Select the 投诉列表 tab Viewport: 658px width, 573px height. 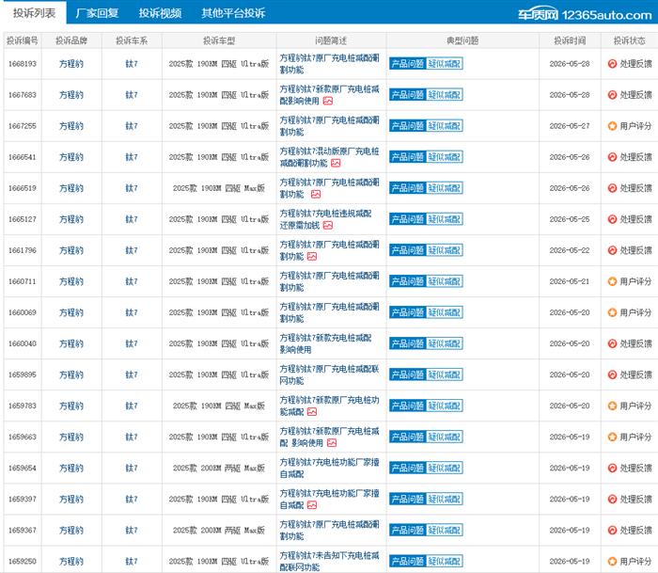(34, 13)
